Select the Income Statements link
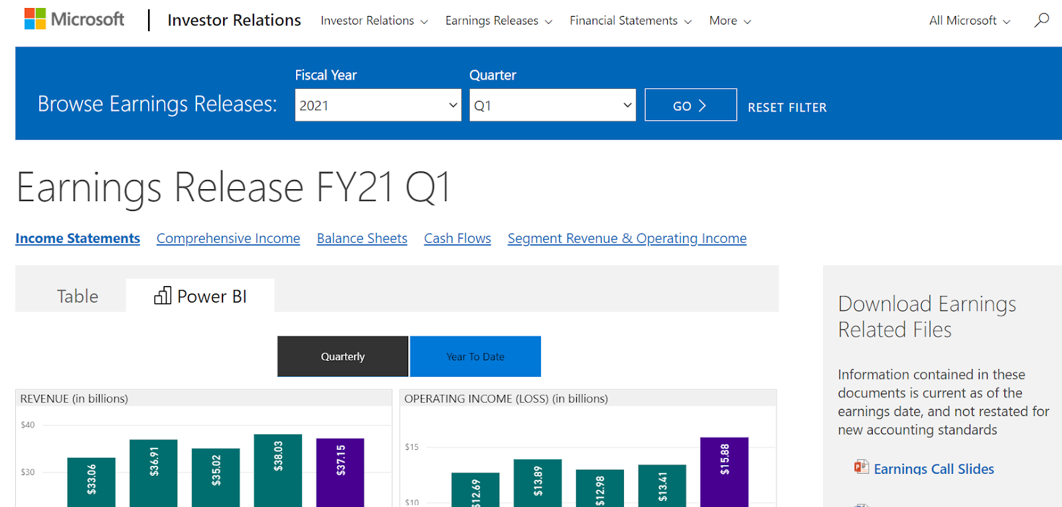 pyautogui.click(x=78, y=238)
